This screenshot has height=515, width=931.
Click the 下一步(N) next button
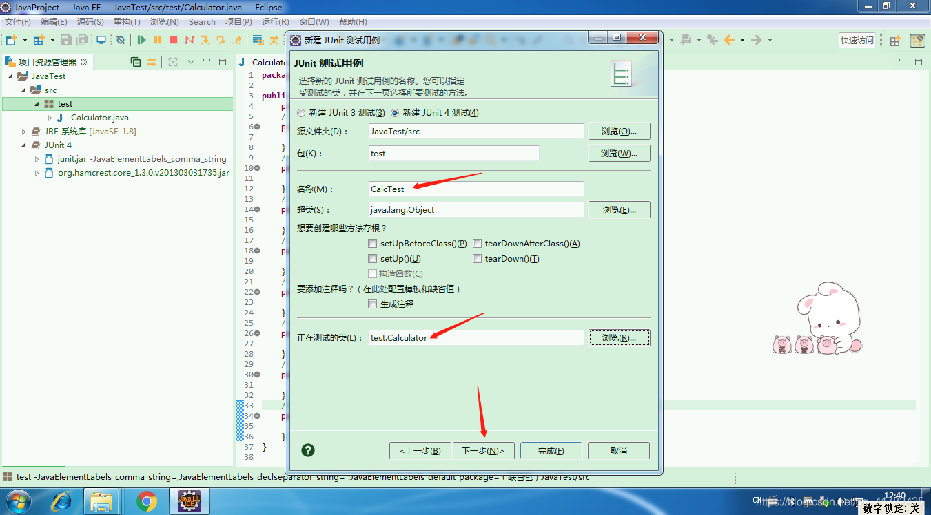483,451
